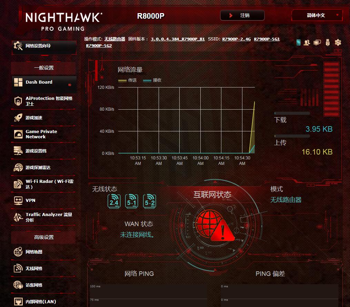Click the 无线状态 label
This screenshot has height=307, width=350.
[105, 189]
